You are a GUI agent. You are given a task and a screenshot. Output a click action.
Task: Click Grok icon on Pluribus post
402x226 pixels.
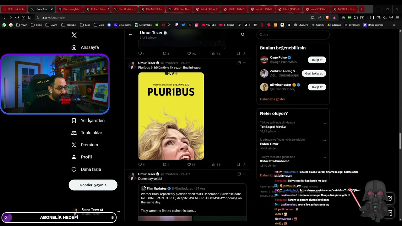(239, 63)
